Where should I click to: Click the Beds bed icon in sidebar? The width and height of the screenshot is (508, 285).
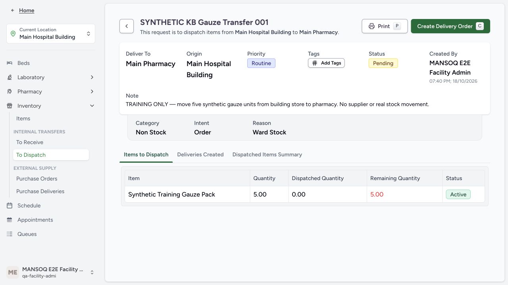(x=10, y=63)
